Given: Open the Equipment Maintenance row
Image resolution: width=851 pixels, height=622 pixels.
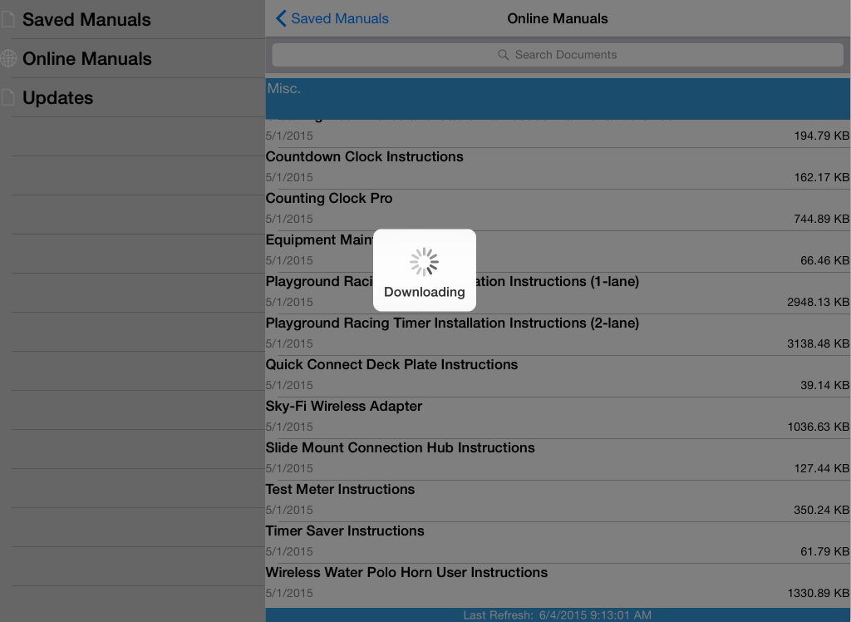Looking at the screenshot, I should pos(558,251).
